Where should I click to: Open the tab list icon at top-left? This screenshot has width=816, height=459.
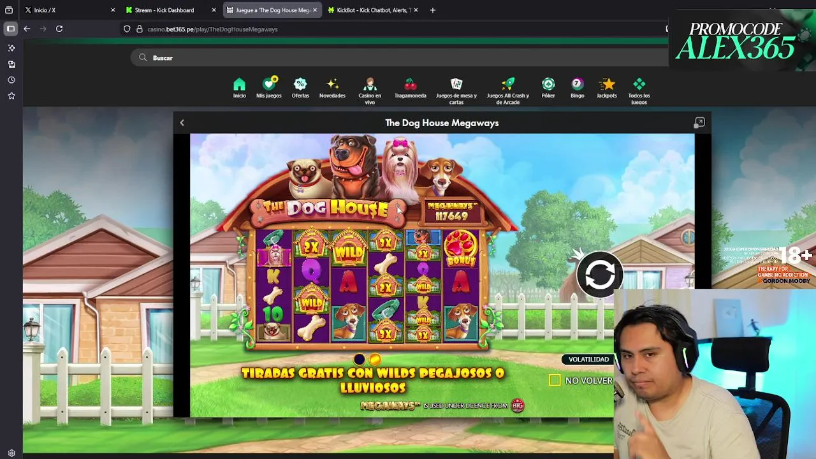[9, 10]
